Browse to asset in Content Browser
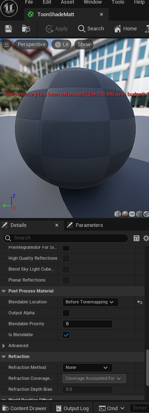Screen dimensions: 149x413 [26, 29]
